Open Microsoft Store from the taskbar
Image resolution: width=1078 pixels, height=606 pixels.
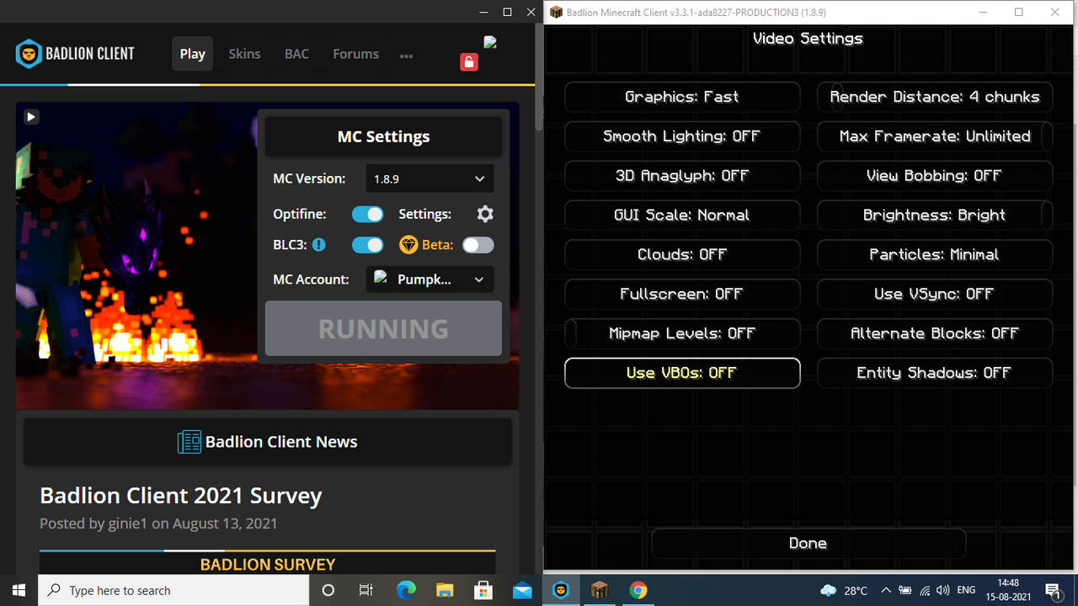[483, 590]
